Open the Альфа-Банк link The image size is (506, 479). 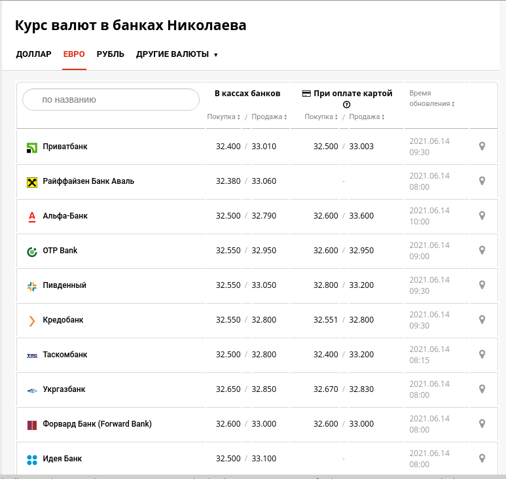point(65,216)
